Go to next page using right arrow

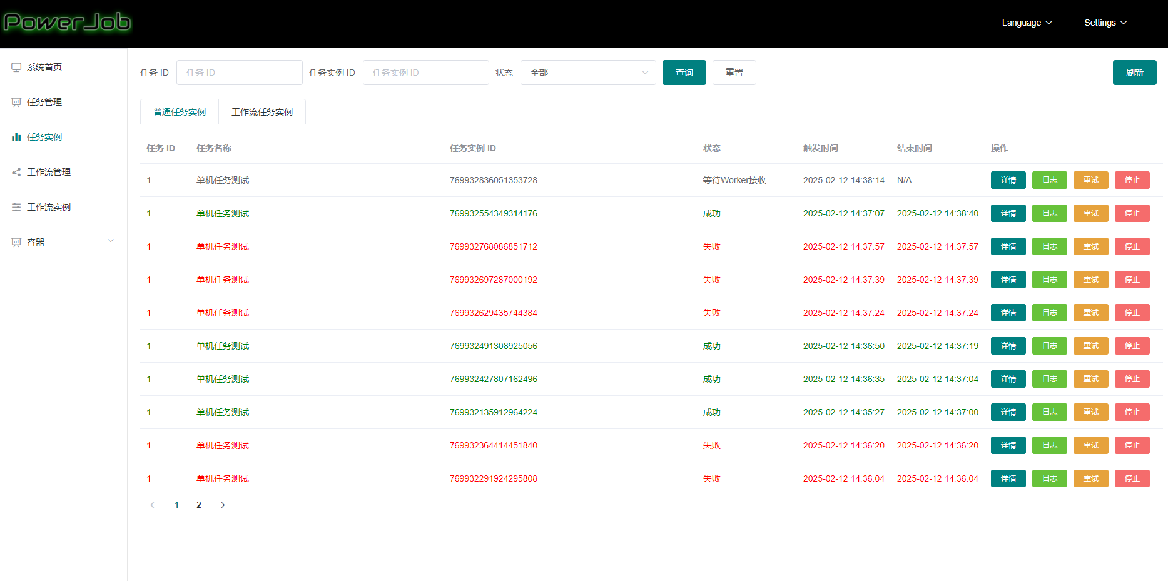(x=223, y=505)
